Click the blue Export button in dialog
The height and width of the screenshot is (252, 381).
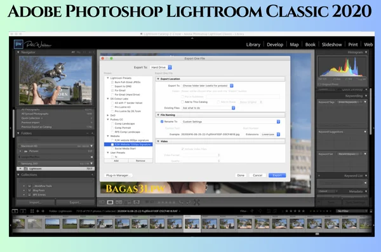tap(277, 175)
